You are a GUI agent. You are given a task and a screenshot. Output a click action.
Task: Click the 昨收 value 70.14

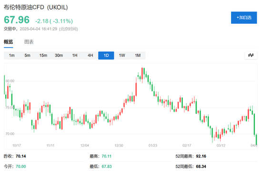coord(20,156)
